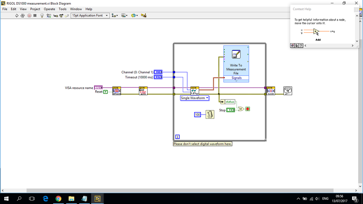Viewport: 363px width, 204px height.
Task: Select the Write To Measurement File express VI
Action: click(236, 64)
